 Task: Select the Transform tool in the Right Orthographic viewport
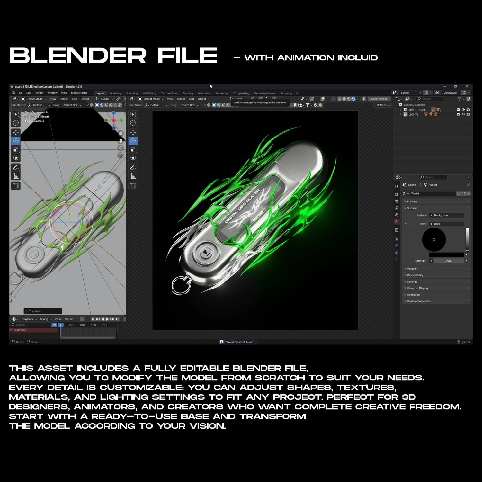[16, 158]
